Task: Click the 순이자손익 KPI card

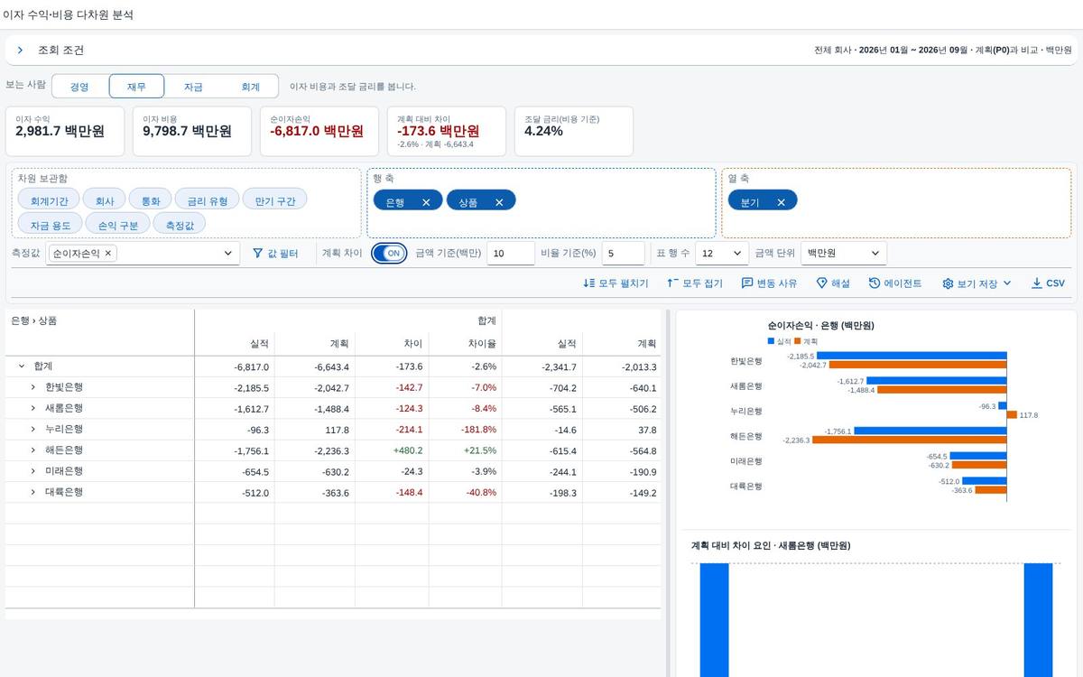Action: click(320, 131)
